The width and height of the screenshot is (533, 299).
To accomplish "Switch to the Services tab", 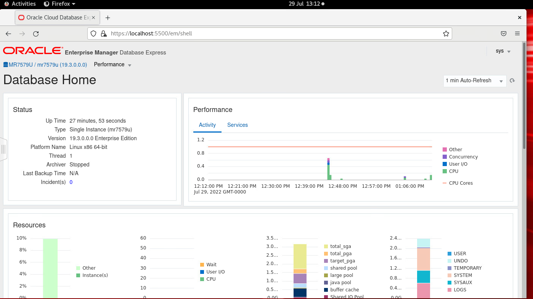I will click(238, 125).
